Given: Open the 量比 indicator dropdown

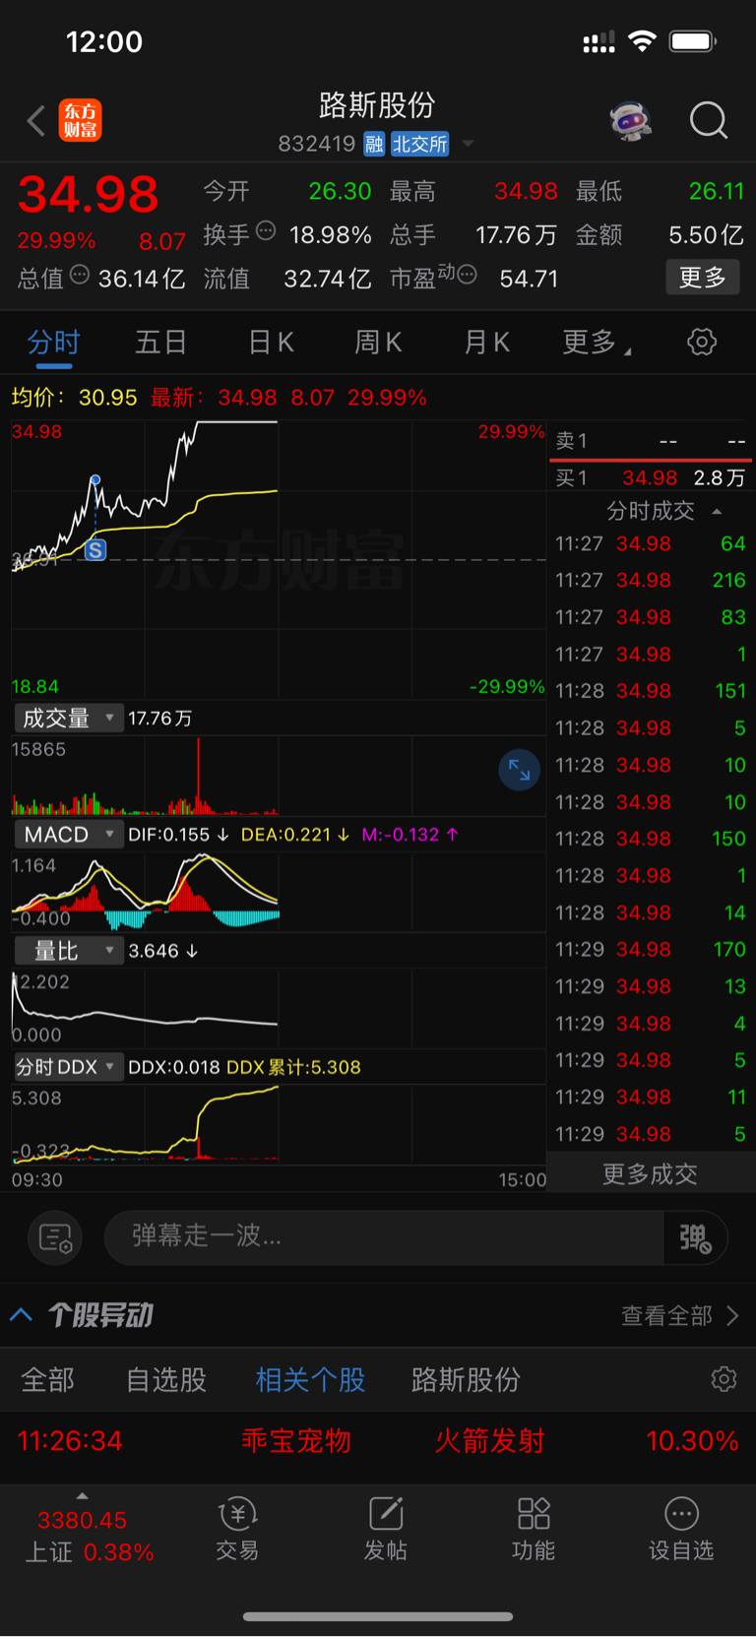Looking at the screenshot, I should click(x=68, y=951).
